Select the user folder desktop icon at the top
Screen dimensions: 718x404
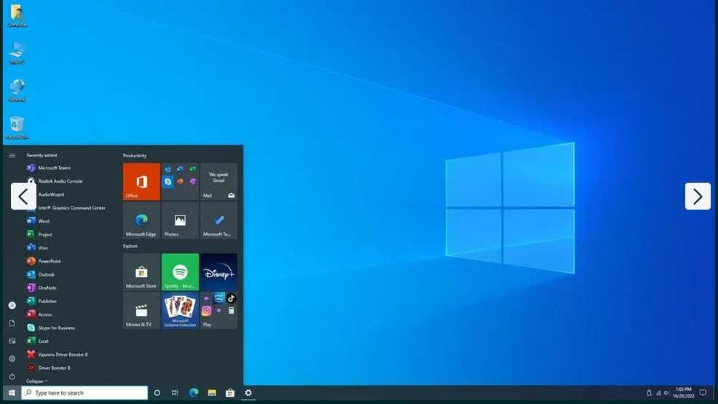tap(17, 16)
